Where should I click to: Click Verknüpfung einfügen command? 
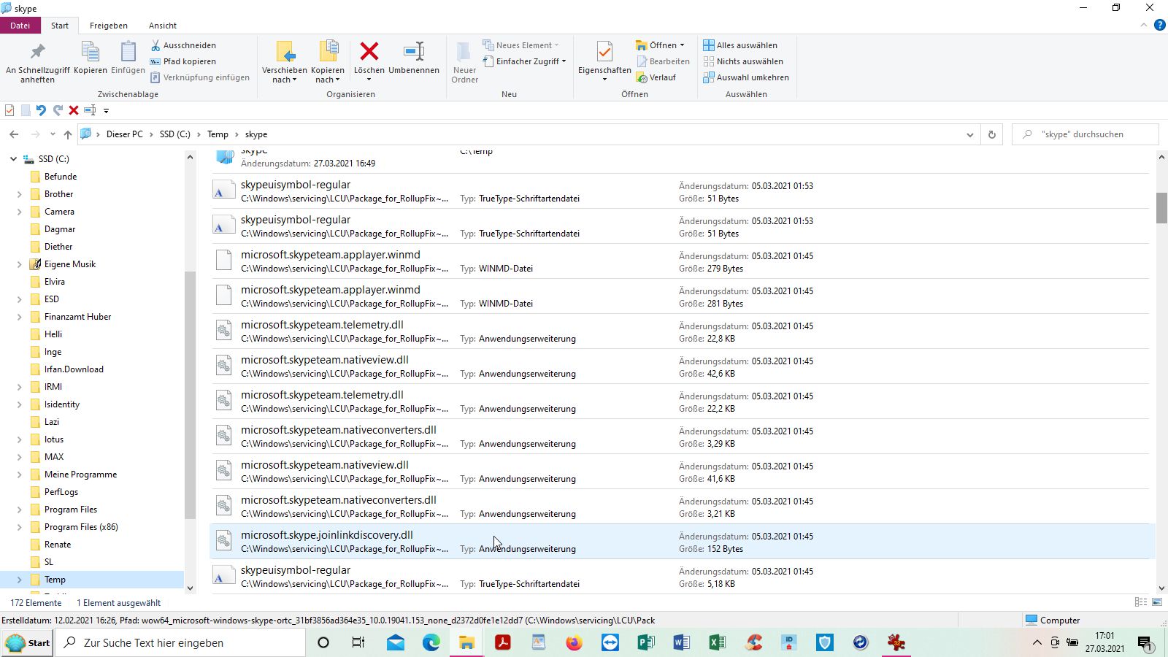[200, 77]
